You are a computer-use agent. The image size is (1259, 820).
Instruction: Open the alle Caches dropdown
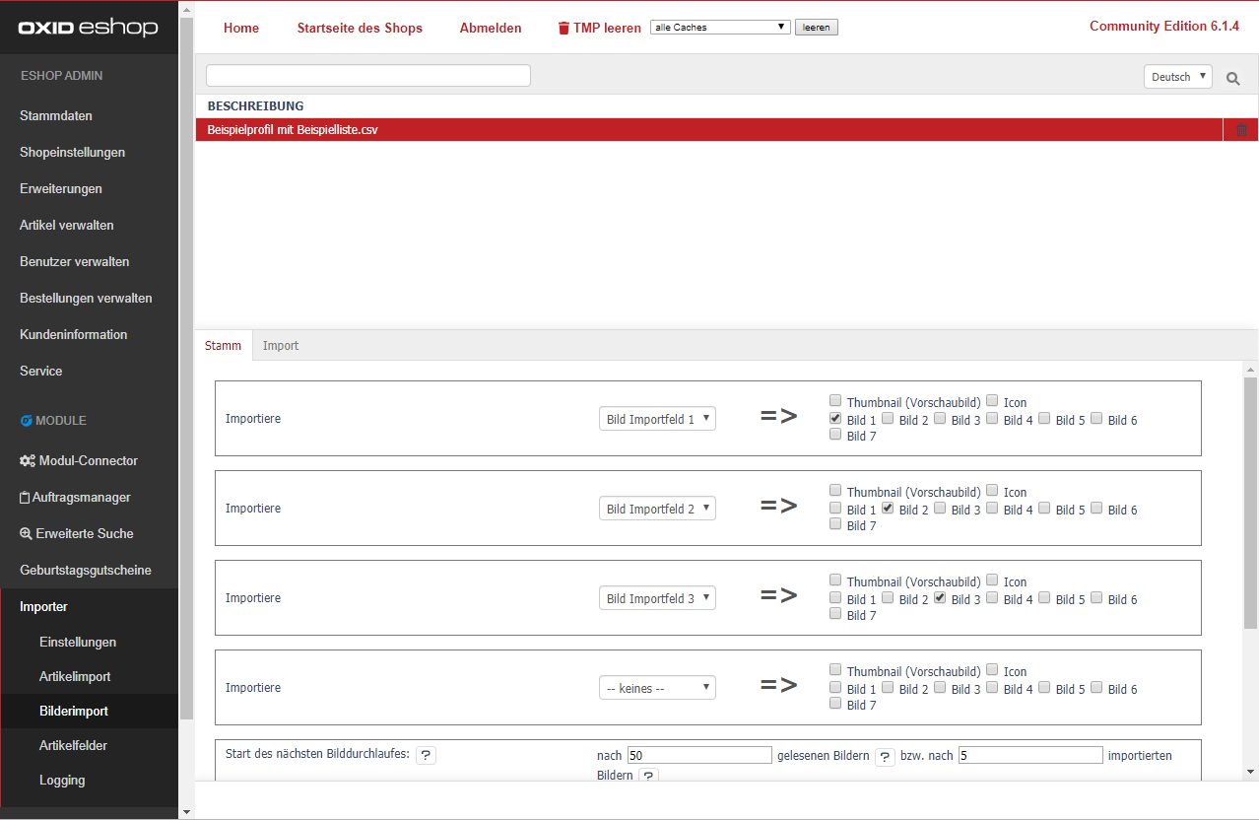[720, 28]
